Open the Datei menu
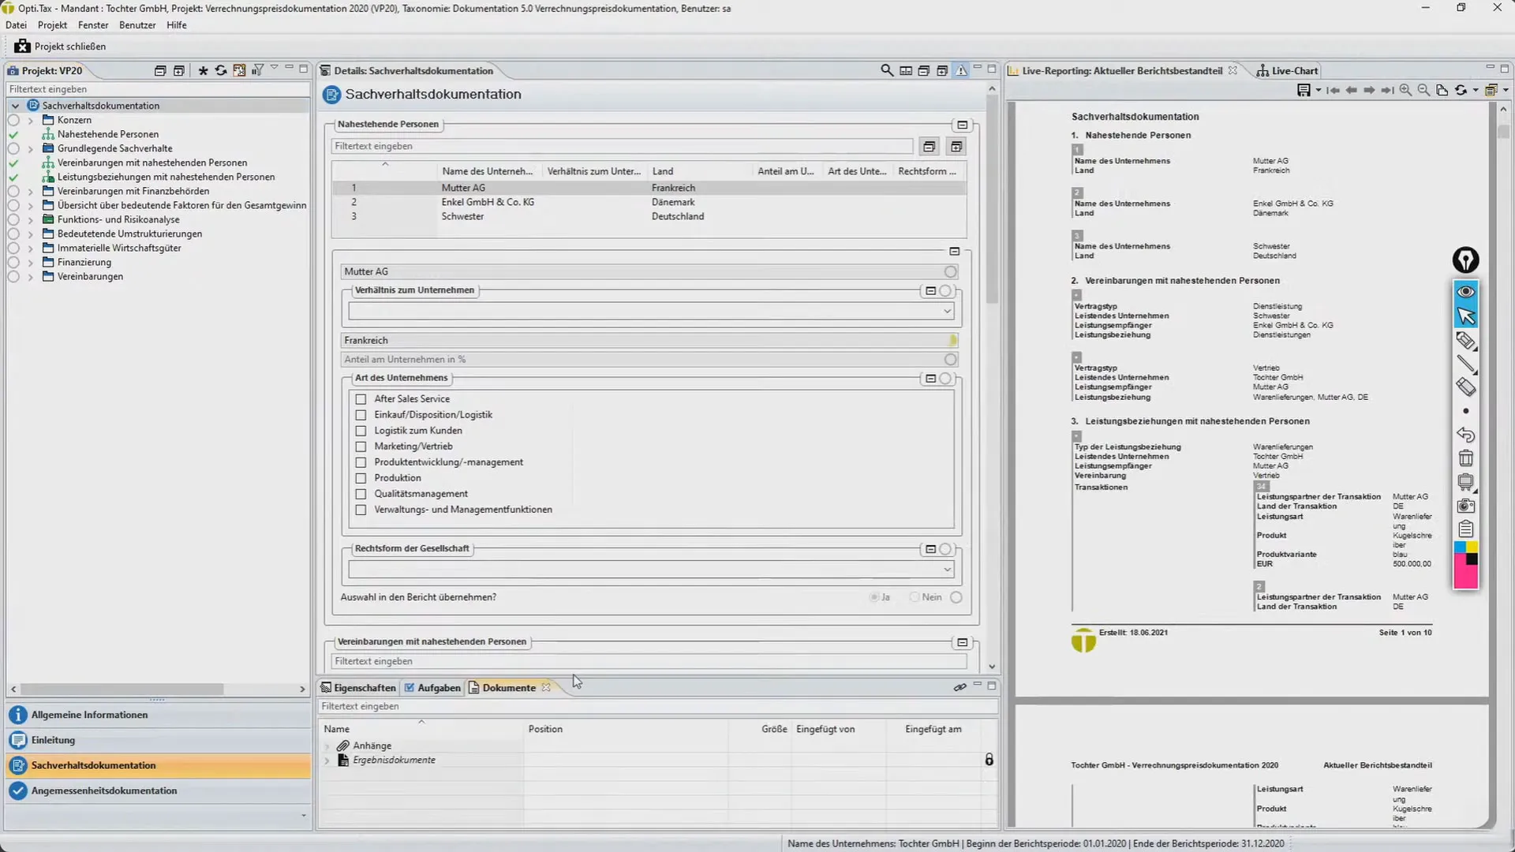The image size is (1515, 852). (16, 24)
